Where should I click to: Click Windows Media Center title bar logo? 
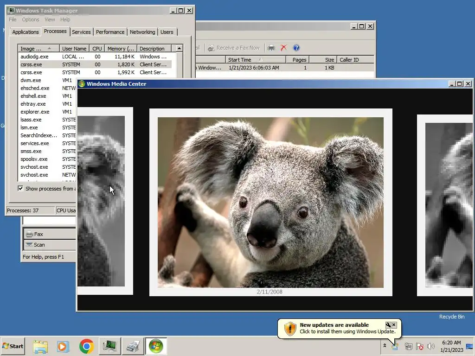coord(82,84)
